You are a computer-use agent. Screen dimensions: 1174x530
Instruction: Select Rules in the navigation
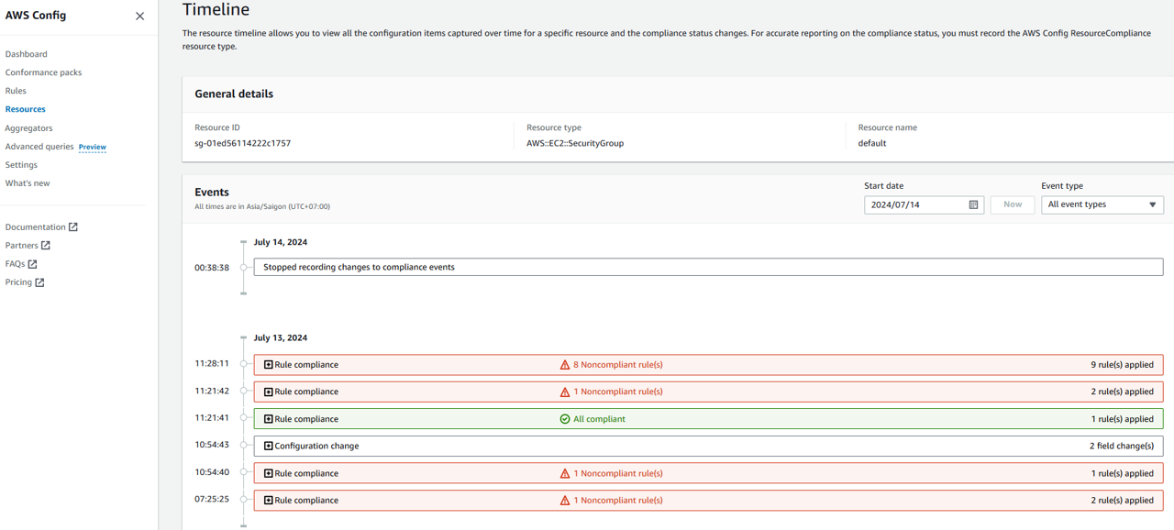click(16, 91)
